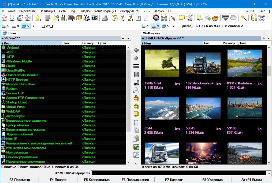Click the yellow star favorites icon

pos(38,18)
